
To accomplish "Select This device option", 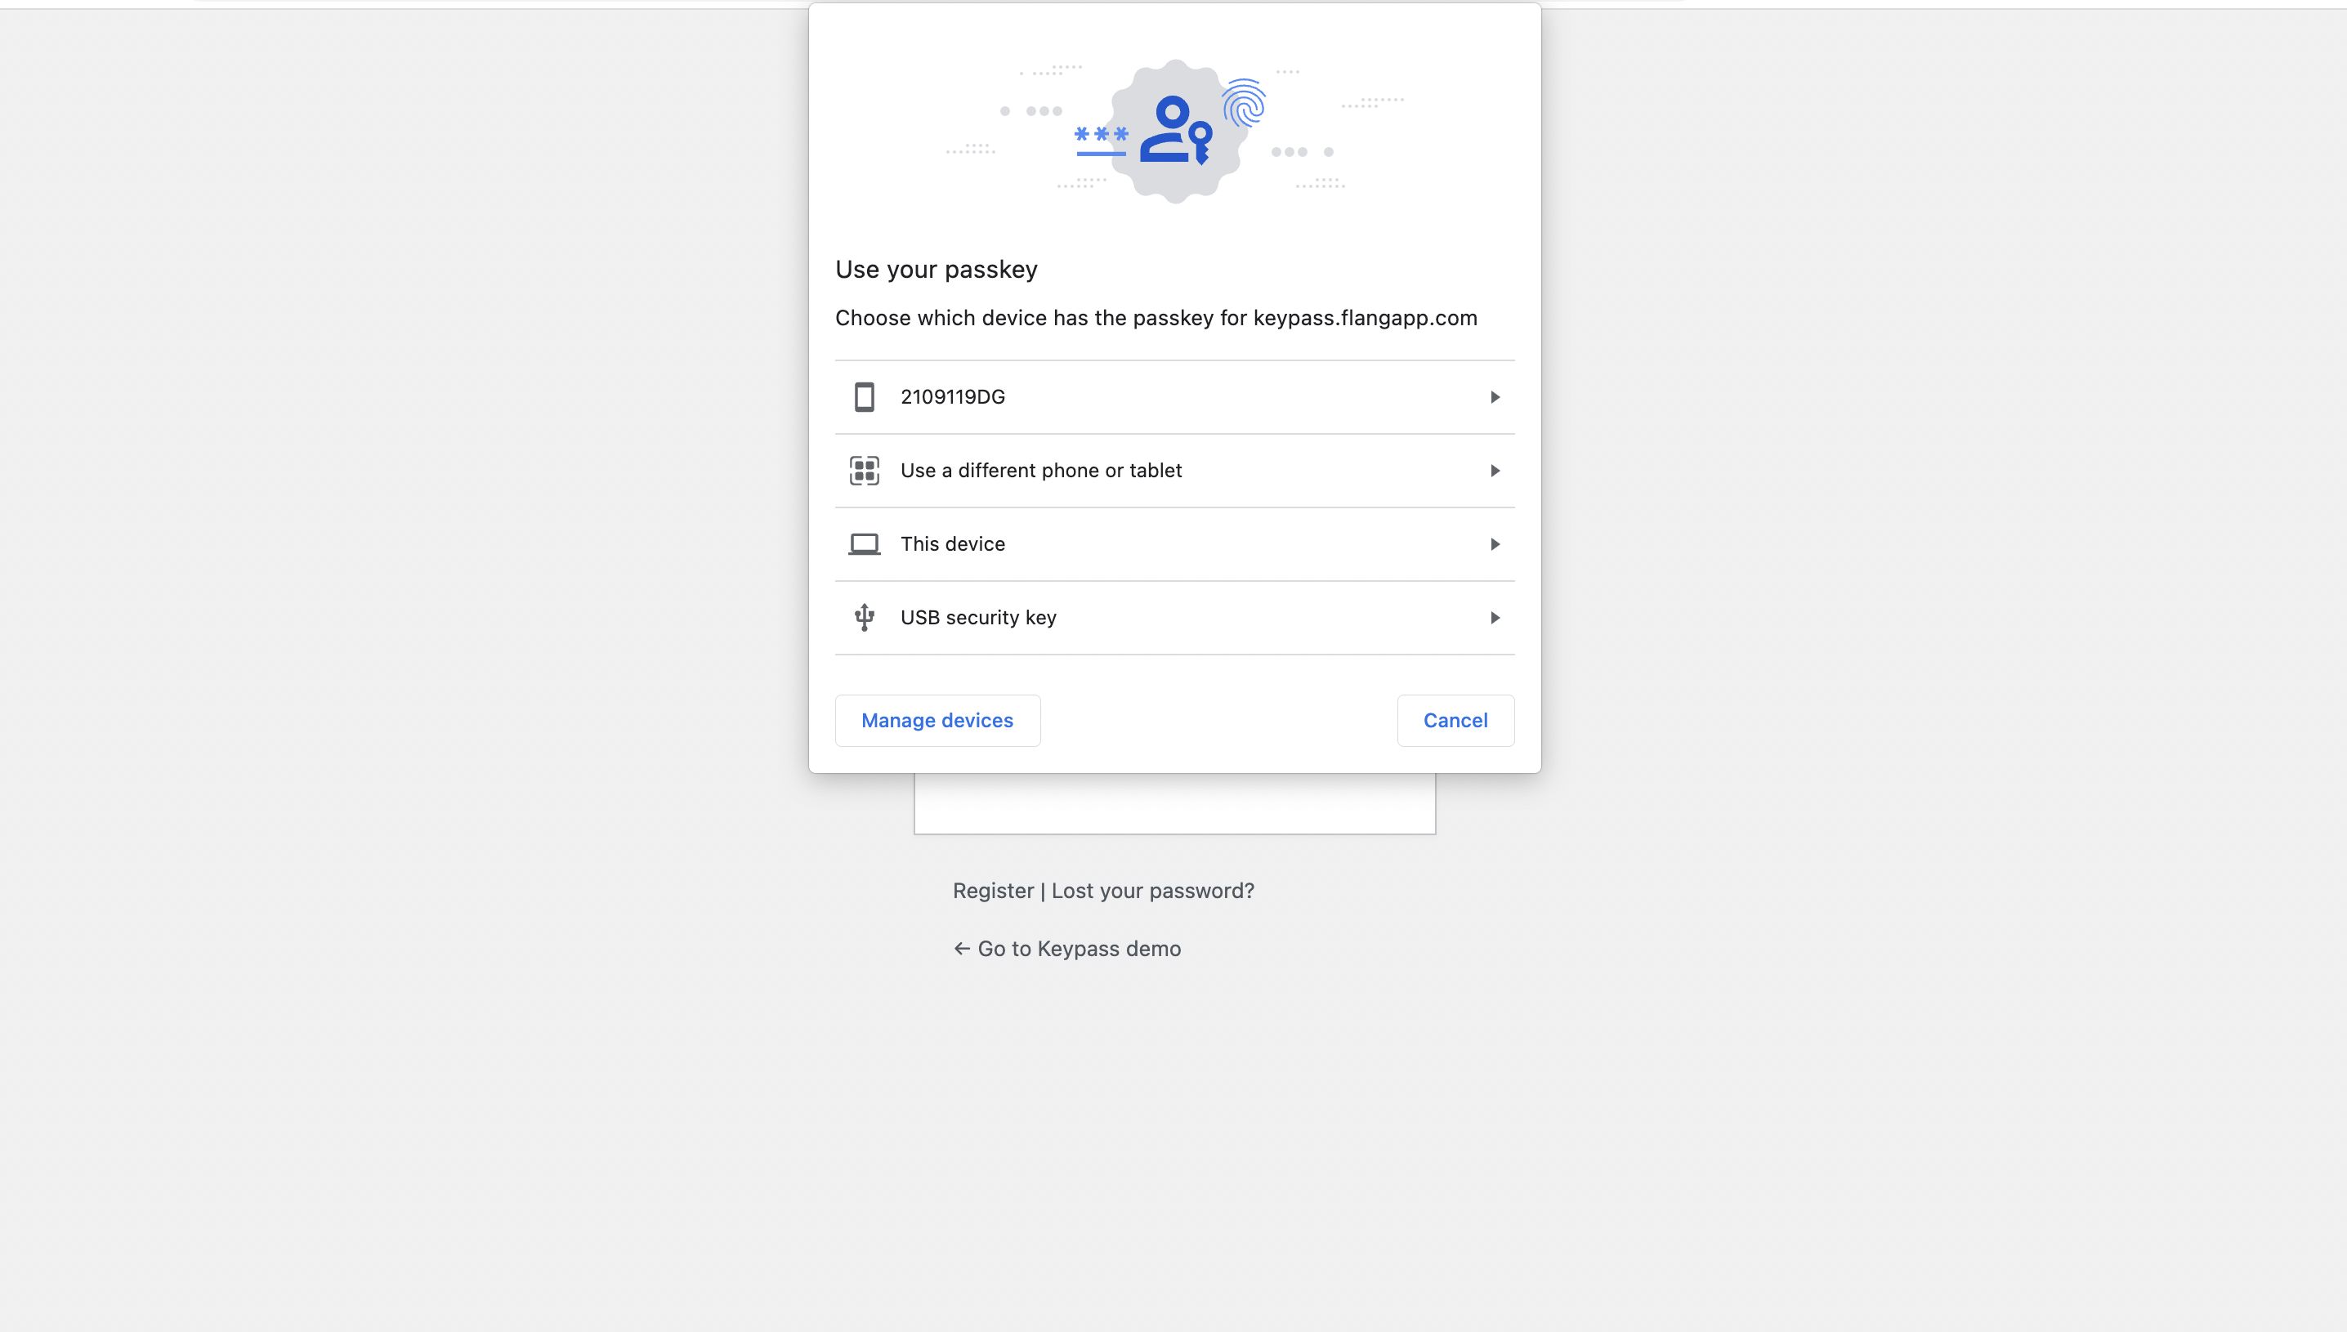I will click(952, 544).
